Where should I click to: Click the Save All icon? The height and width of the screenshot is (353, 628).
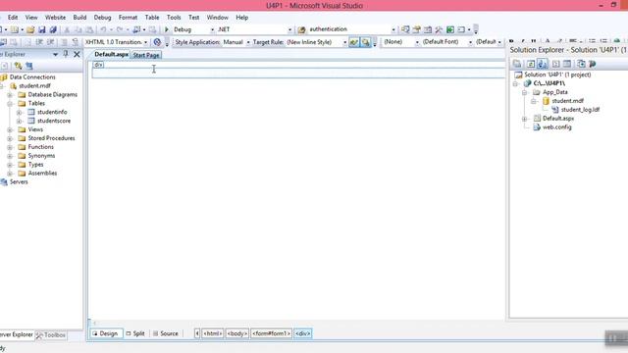click(x=53, y=29)
